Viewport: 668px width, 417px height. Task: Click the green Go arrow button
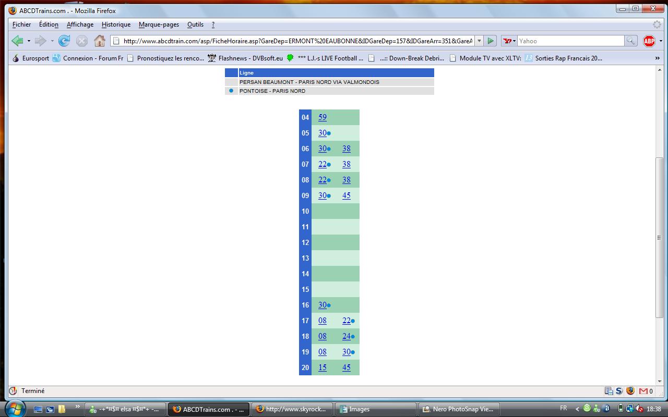(491, 41)
